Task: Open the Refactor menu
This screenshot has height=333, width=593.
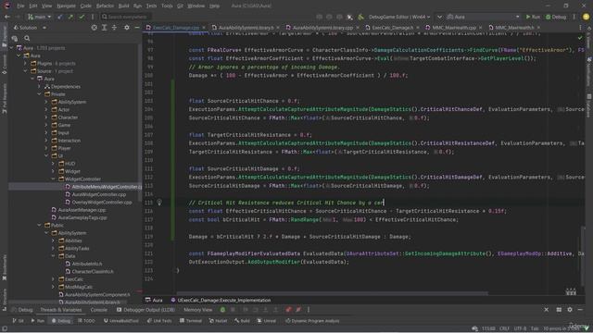Action: (x=105, y=6)
